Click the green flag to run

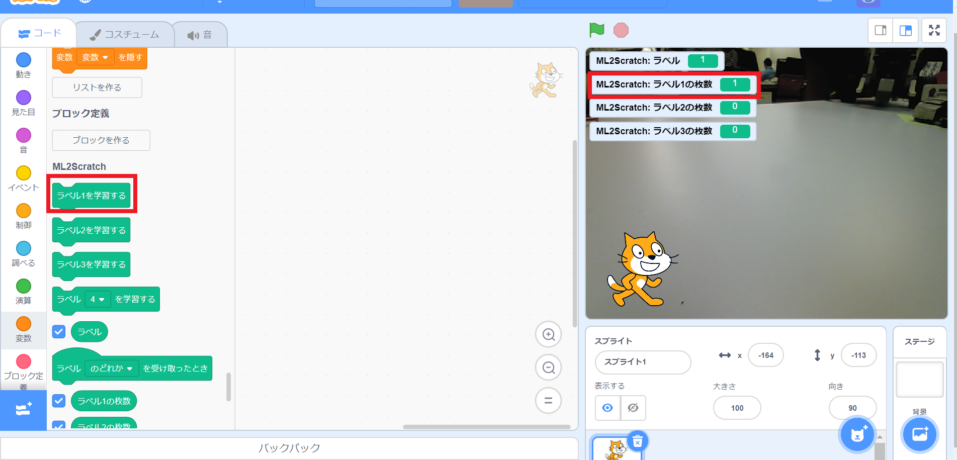point(596,30)
